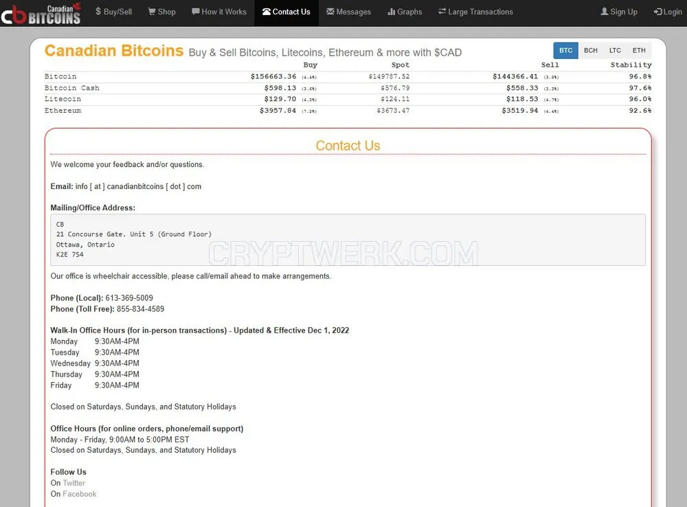
Task: Click the mailing address box
Action: pos(348,240)
